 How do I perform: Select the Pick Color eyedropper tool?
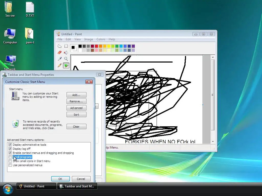pos(60,59)
